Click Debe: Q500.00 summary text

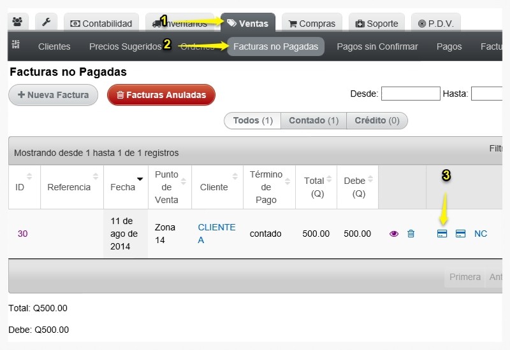click(38, 330)
